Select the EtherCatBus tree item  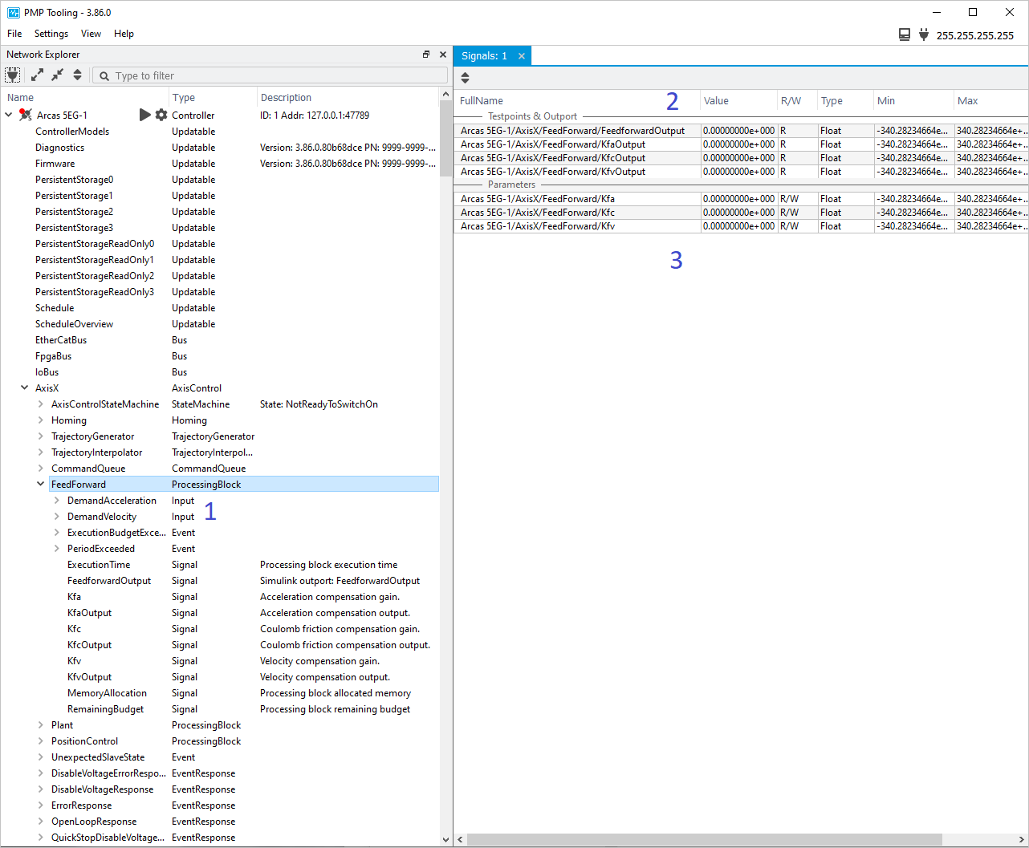(61, 339)
